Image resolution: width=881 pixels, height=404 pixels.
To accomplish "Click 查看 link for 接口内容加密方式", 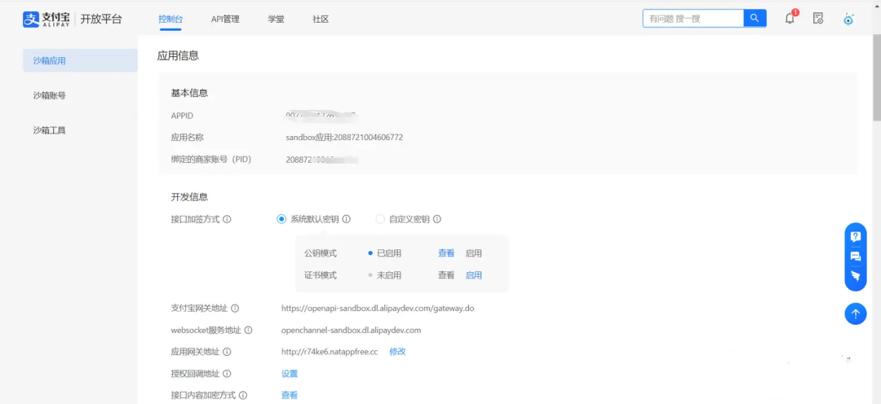I will tap(290, 395).
